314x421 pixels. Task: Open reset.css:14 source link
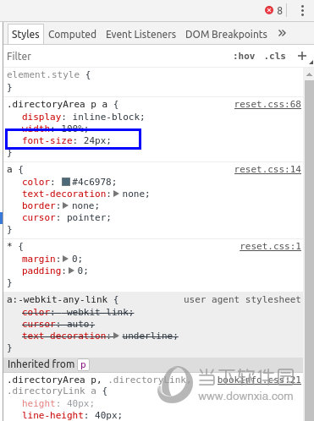[267, 169]
